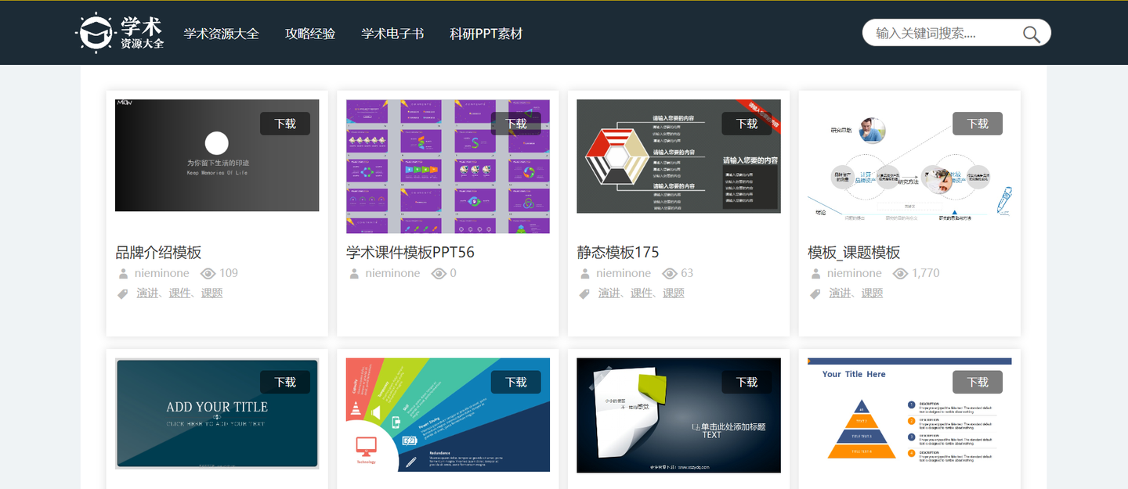Click the person icon under 学术课件模板PPT56

point(353,273)
